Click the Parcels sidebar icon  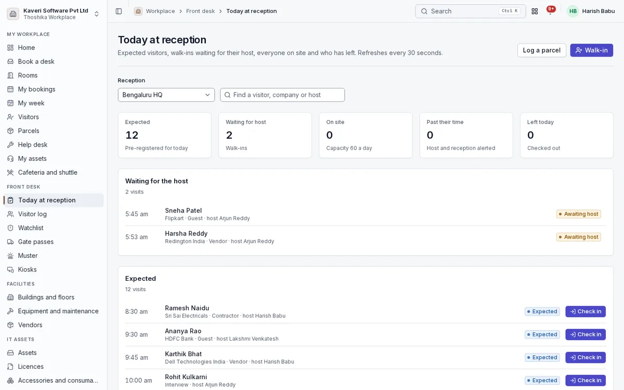click(10, 131)
